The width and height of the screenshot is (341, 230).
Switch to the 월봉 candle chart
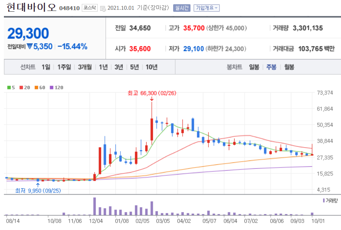289,67
